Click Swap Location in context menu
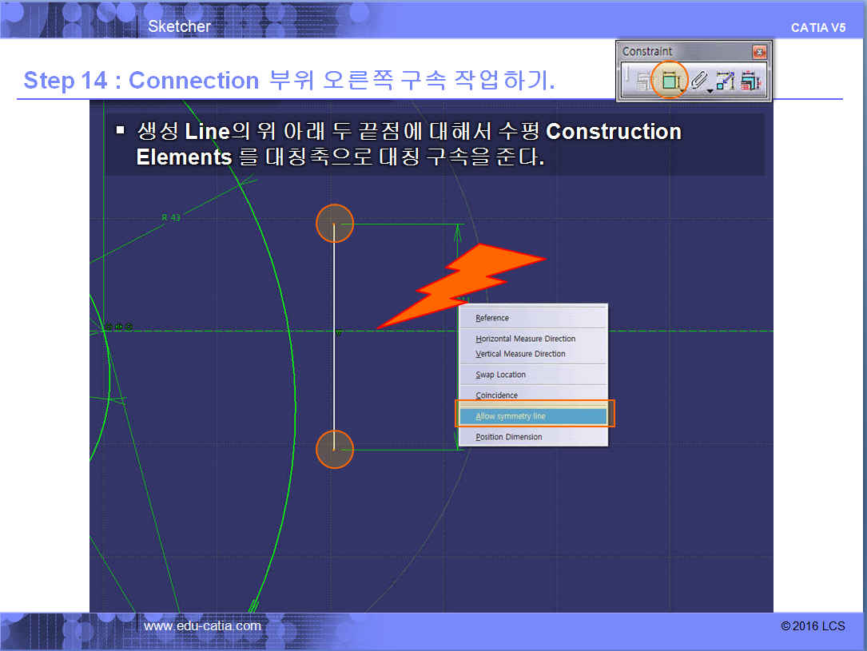This screenshot has height=651, width=867. (500, 375)
